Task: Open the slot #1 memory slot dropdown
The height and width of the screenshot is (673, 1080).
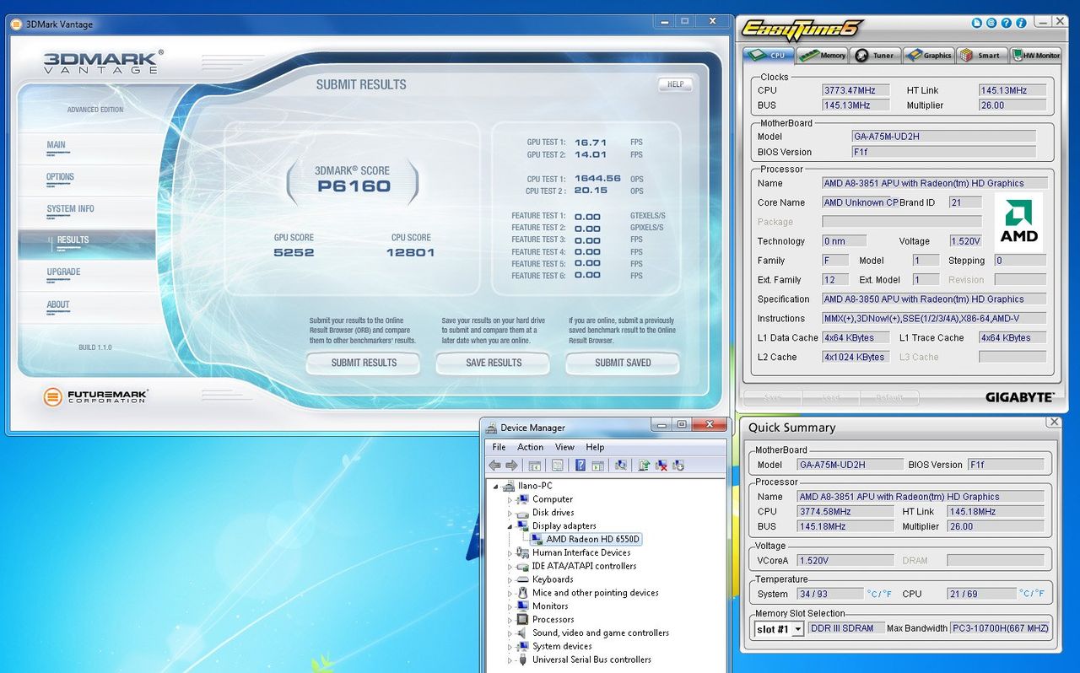Action: pos(796,627)
